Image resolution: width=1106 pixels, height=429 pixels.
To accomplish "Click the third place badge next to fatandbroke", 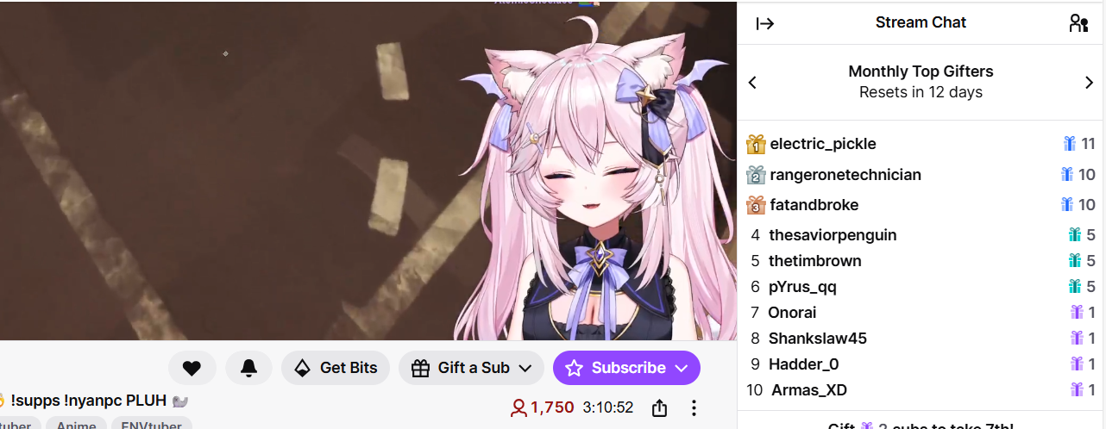I will tap(756, 205).
